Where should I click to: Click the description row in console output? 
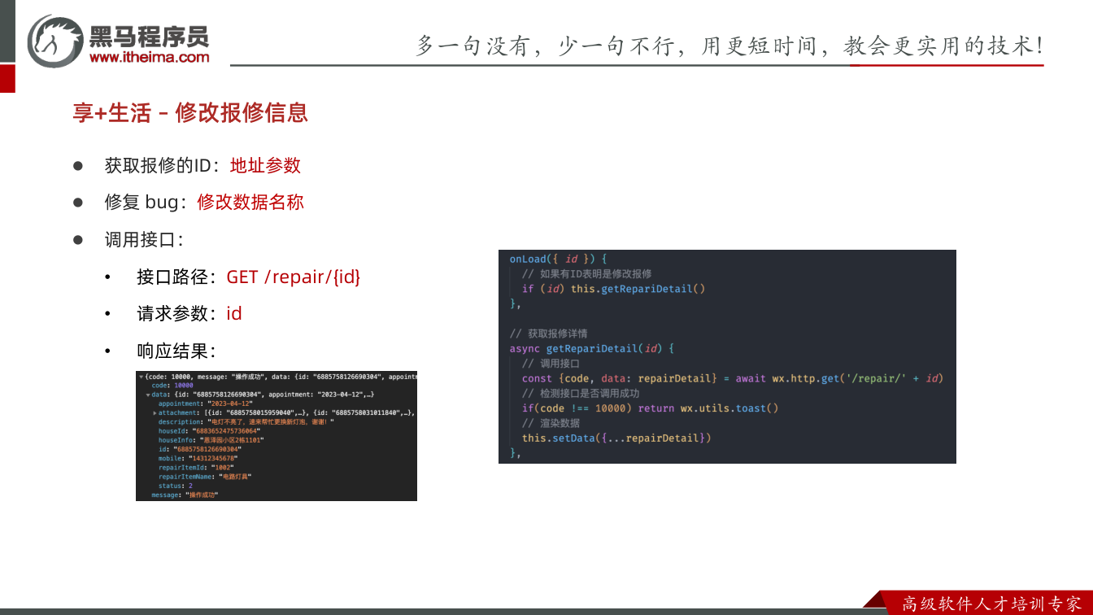point(246,422)
